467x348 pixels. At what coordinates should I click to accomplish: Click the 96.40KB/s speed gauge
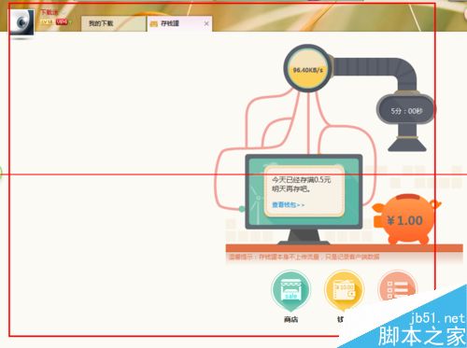[307, 69]
